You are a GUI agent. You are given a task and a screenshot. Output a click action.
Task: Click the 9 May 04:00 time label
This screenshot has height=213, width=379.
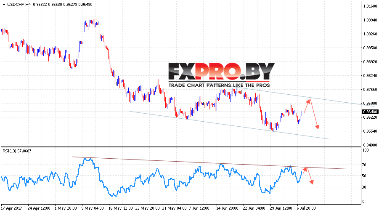coord(93,208)
